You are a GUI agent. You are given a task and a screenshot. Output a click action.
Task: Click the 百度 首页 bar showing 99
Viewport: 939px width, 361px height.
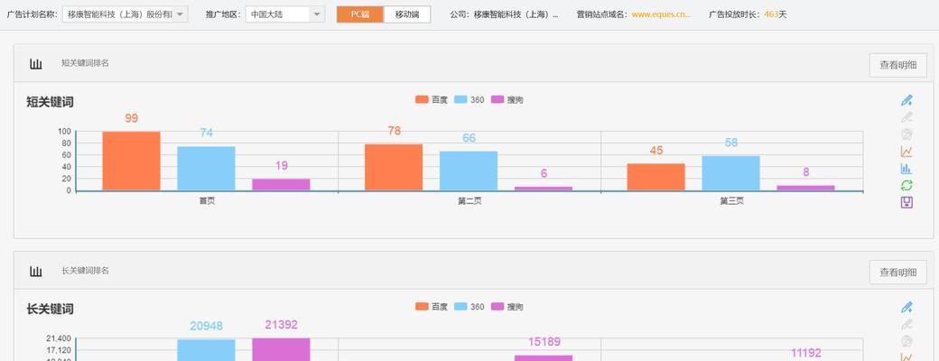pos(131,161)
